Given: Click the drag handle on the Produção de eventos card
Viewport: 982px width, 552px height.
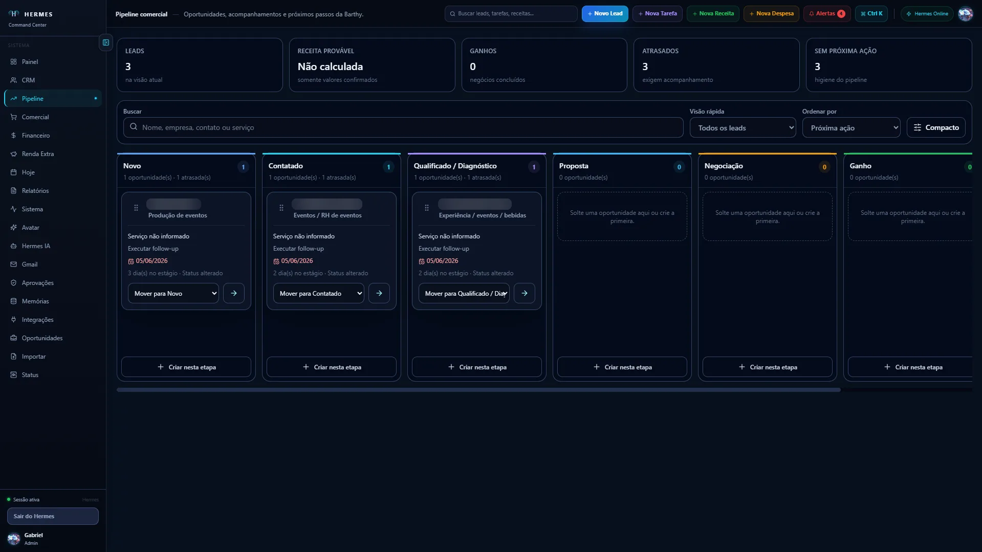Looking at the screenshot, I should [x=136, y=208].
